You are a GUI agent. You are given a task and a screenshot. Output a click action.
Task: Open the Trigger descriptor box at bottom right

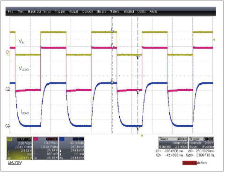tap(202, 143)
